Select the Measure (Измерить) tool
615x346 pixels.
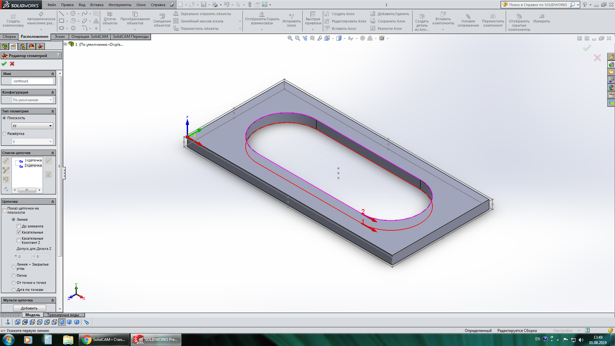[541, 19]
